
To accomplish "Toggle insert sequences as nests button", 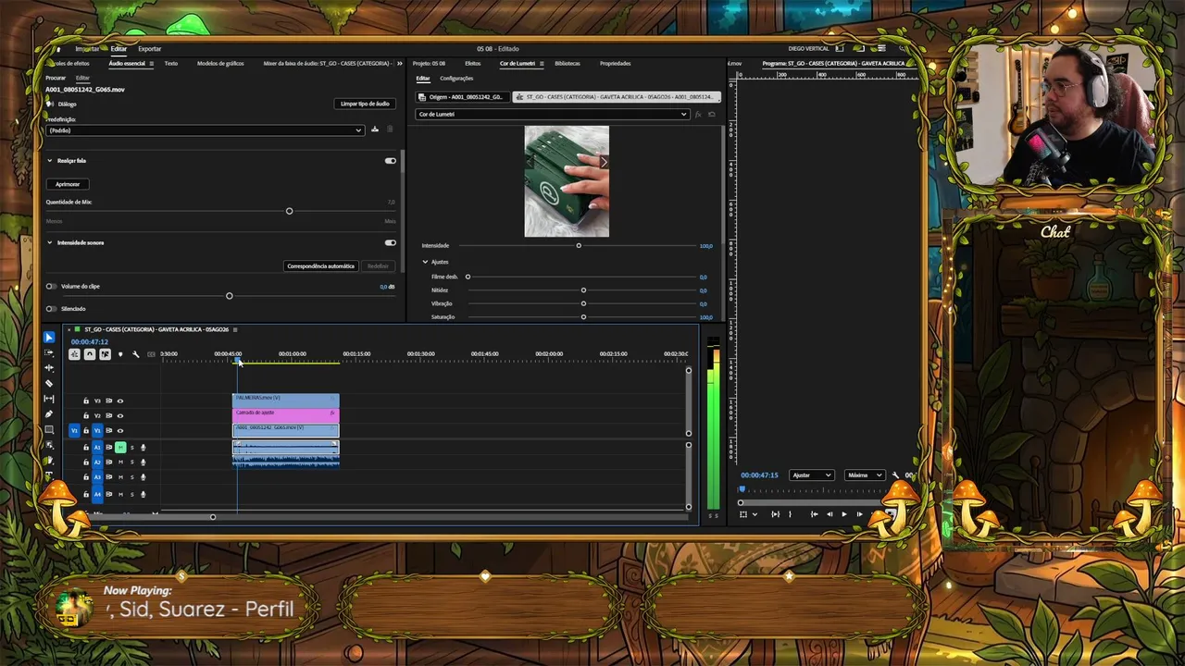I will click(74, 354).
